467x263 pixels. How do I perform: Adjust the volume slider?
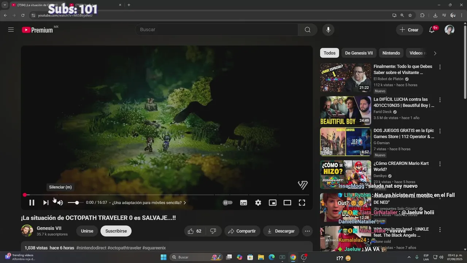tap(76, 203)
